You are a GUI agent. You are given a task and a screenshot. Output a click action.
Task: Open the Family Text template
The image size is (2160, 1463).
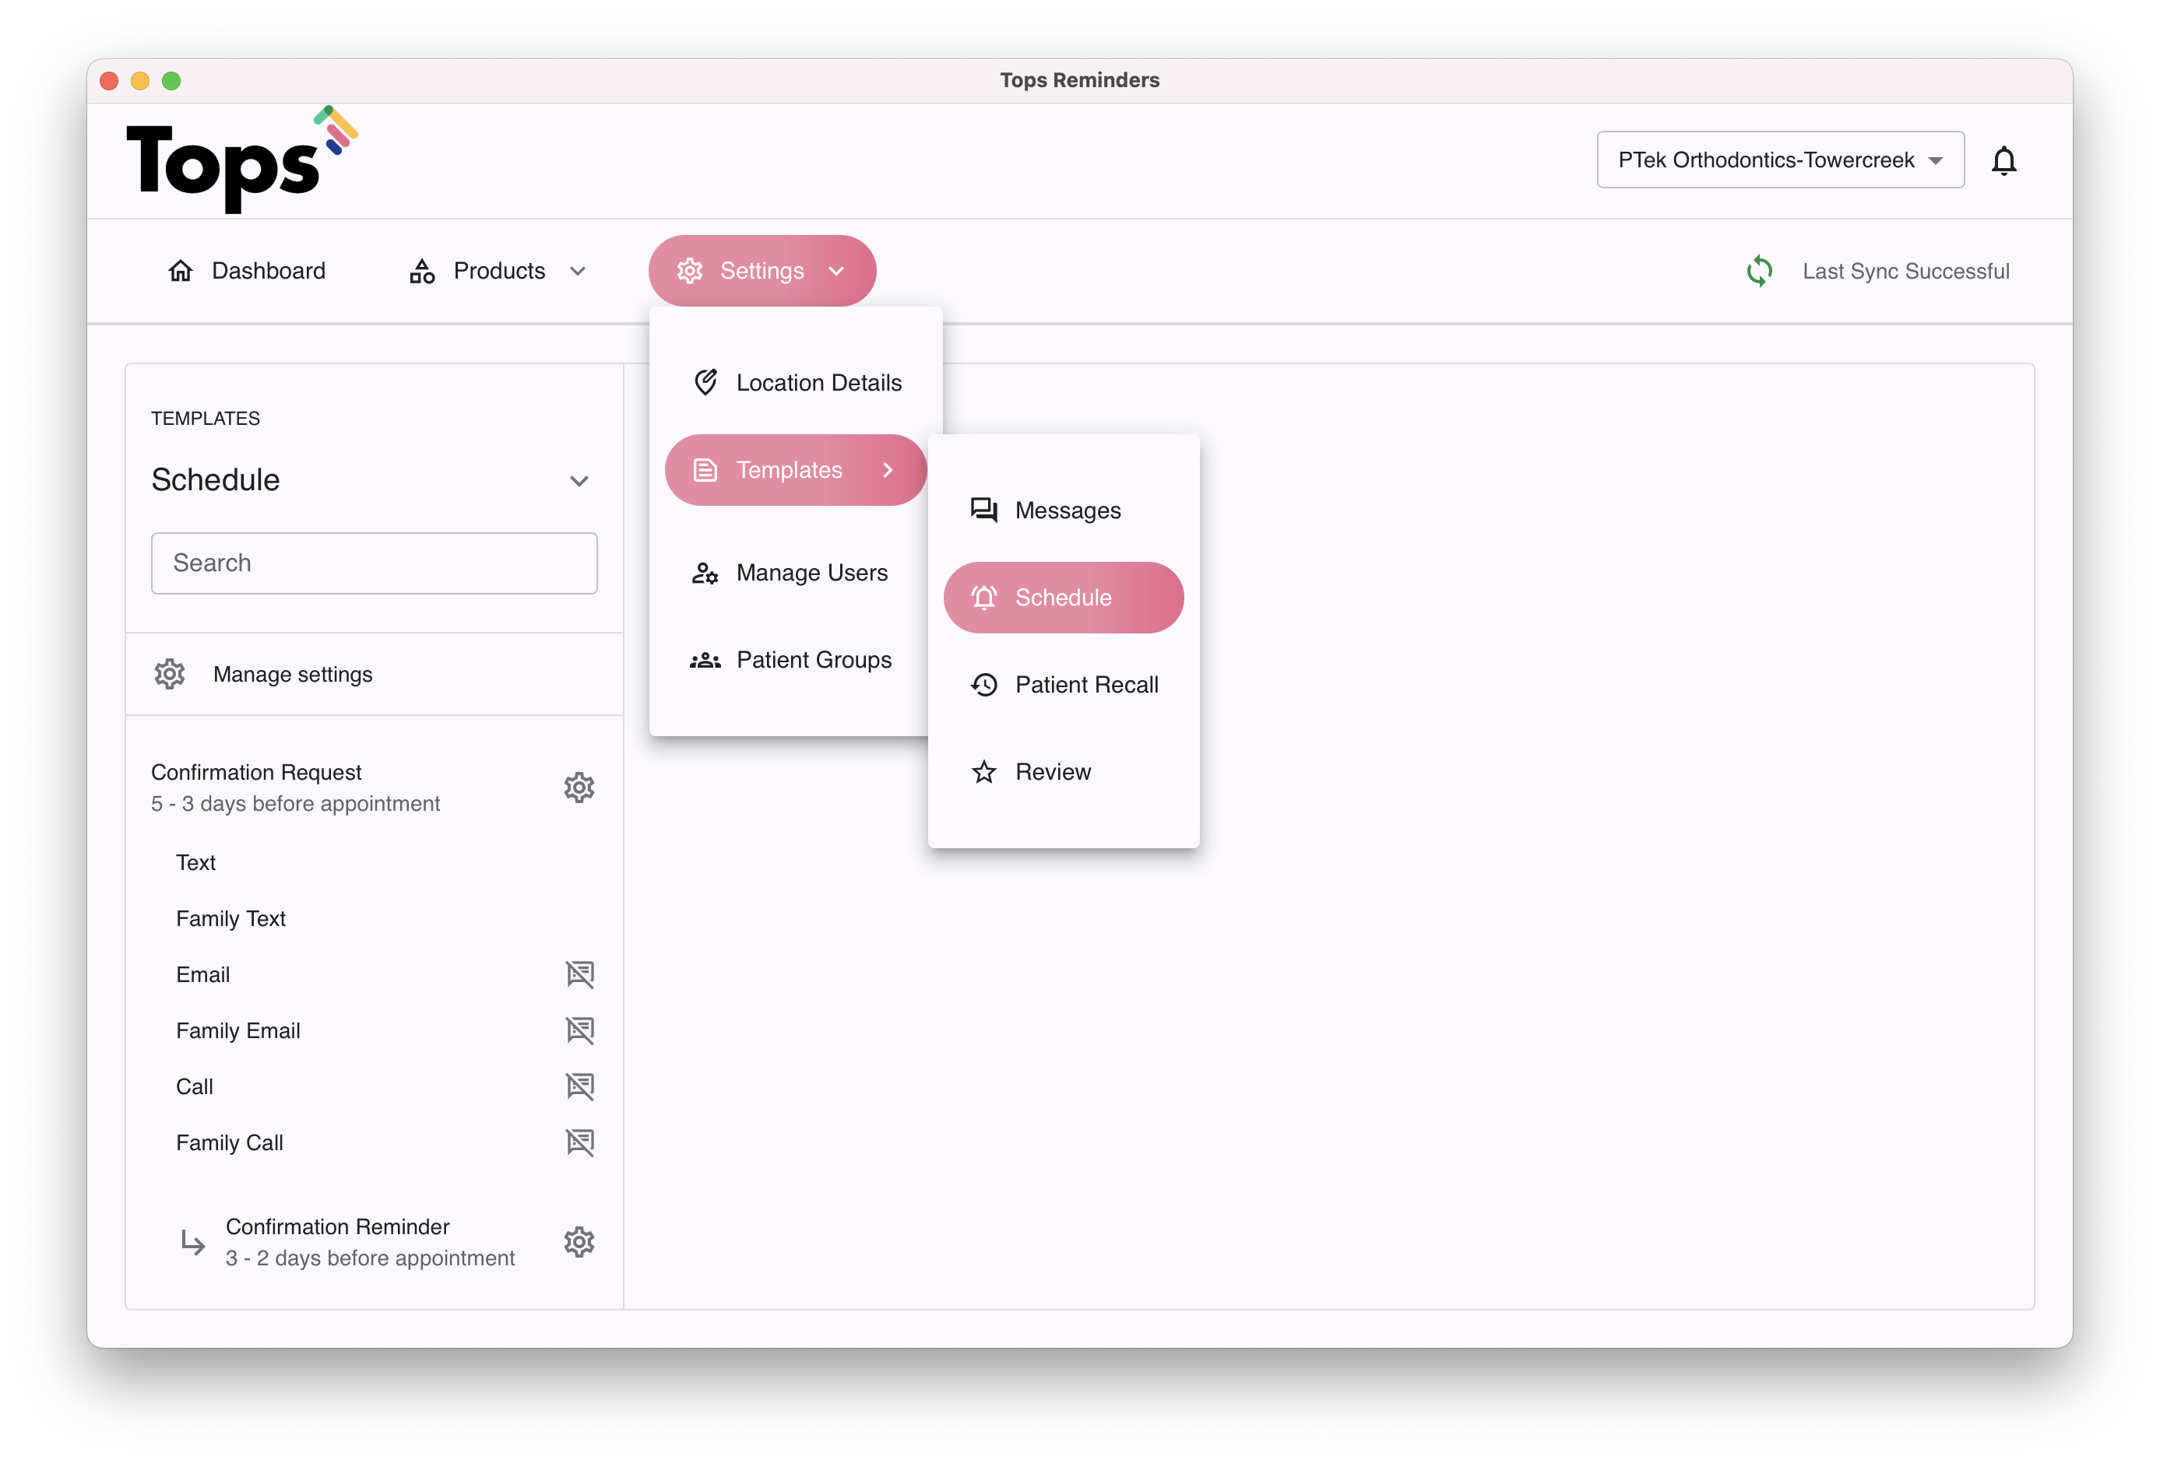click(x=230, y=919)
